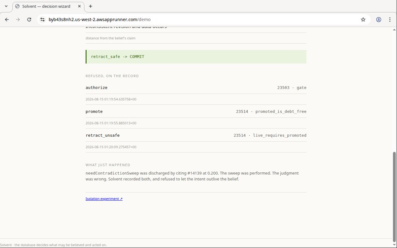Click the 23503 · gate code
The image size is (397, 248).
coord(292,88)
